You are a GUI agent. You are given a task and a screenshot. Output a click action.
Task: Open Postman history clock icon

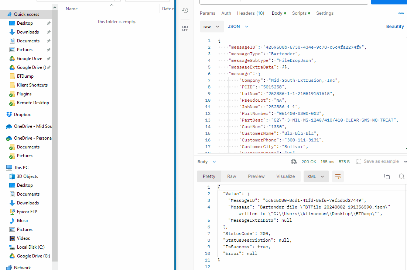coord(185,10)
